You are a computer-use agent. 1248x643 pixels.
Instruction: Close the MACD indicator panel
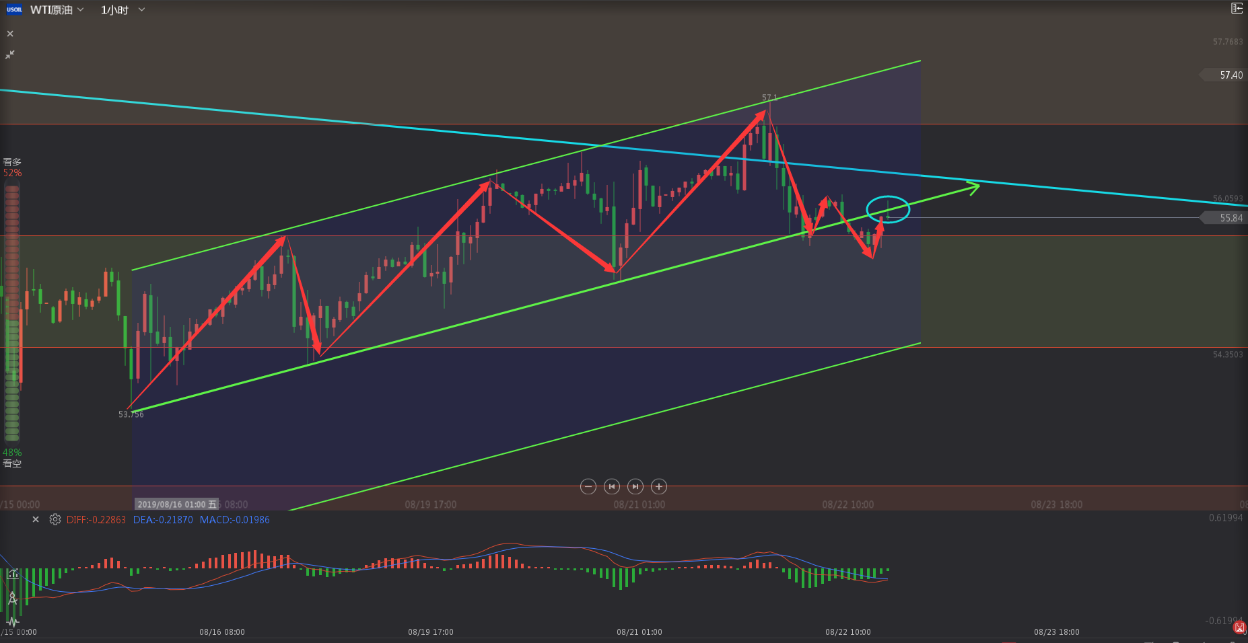(36, 519)
